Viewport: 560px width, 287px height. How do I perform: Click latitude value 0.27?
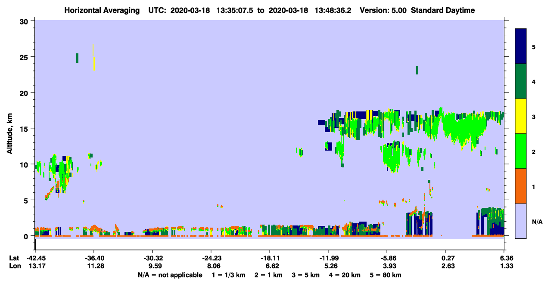pyautogui.click(x=448, y=258)
